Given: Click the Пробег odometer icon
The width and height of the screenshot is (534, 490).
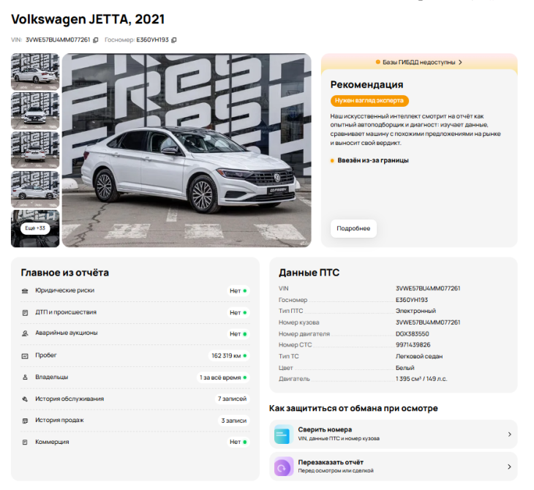Looking at the screenshot, I should click(25, 356).
